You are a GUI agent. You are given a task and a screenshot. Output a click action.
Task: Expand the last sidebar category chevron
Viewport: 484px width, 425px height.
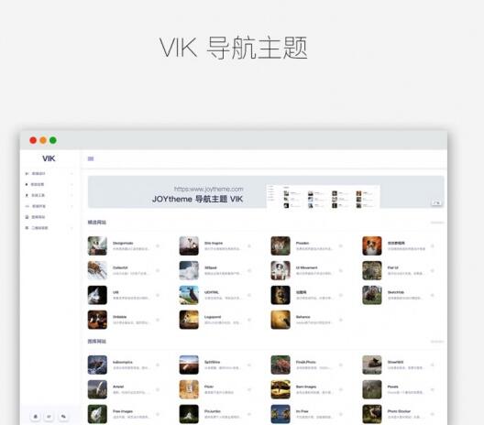pyautogui.click(x=71, y=228)
